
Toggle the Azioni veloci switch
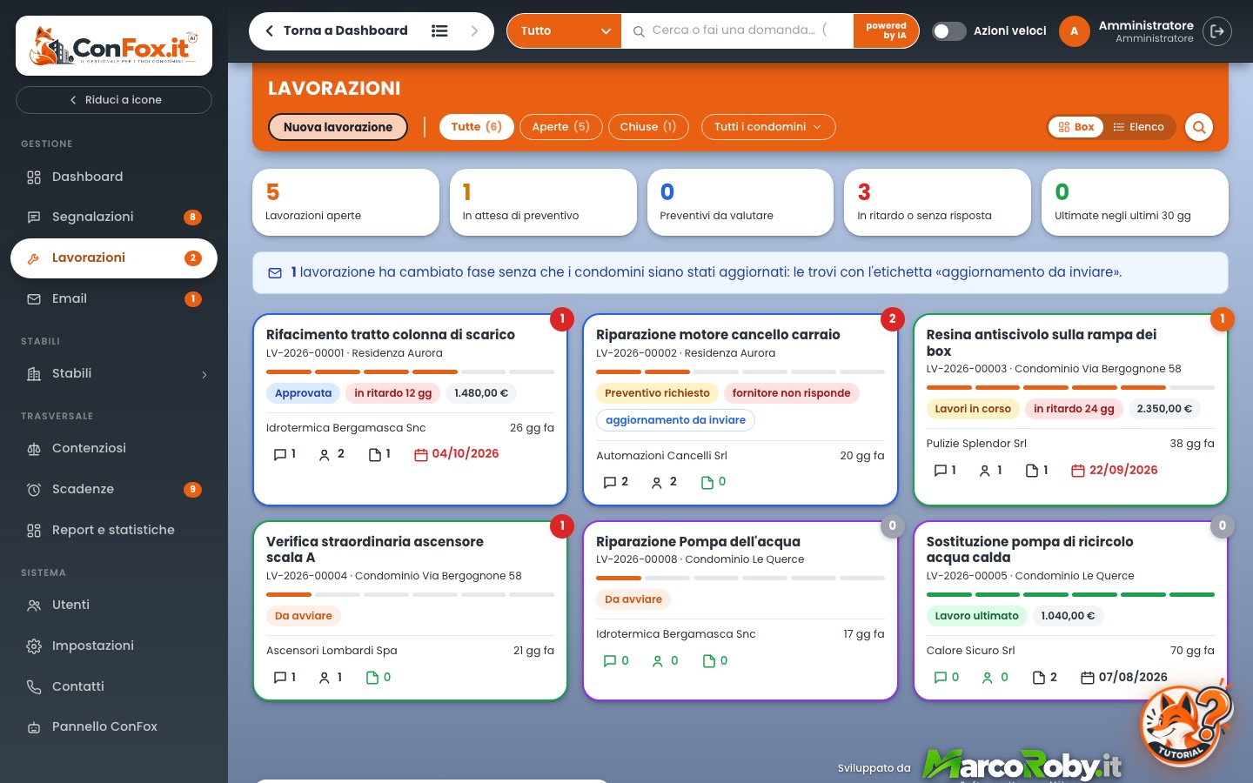click(949, 31)
